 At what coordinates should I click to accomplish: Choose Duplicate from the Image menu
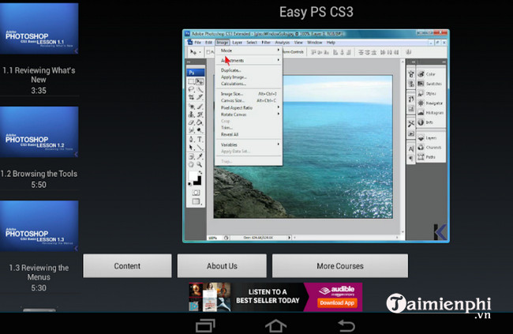249,70
